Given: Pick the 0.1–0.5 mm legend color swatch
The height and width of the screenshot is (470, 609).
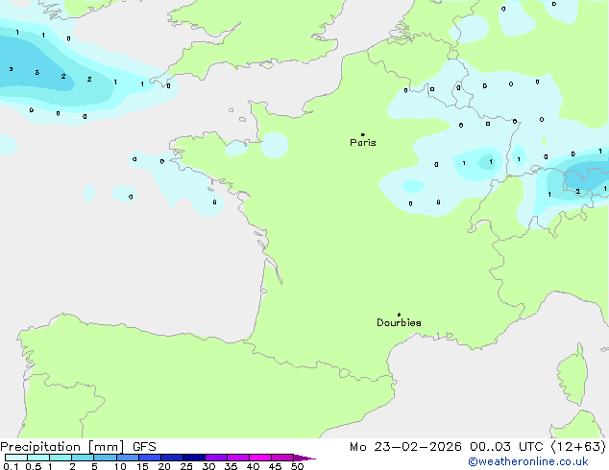Looking at the screenshot, I should 16,458.
